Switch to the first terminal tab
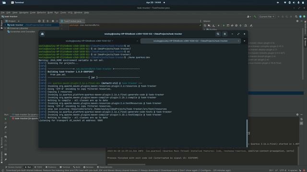The height and width of the screenshot is (172, 307). tap(89, 41)
